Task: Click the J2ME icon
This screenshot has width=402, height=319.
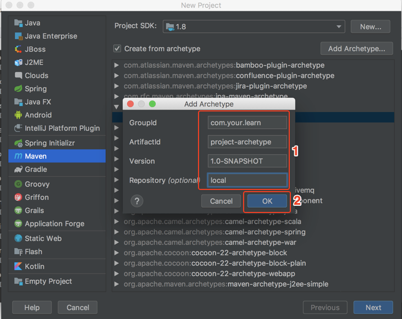Action: click(x=18, y=63)
